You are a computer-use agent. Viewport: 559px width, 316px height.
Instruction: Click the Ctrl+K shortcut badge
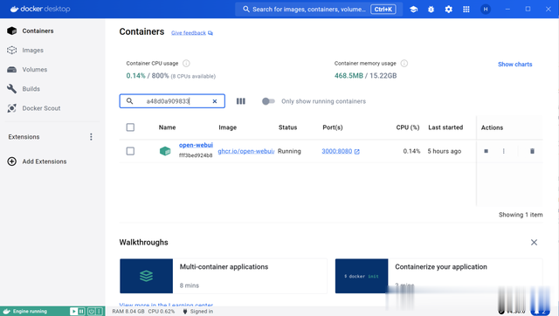383,10
